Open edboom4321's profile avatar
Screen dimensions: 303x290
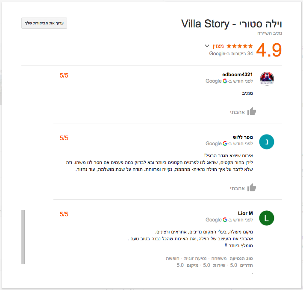266,79
